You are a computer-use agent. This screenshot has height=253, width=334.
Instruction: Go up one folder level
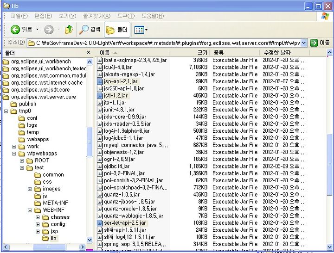coord(69,29)
